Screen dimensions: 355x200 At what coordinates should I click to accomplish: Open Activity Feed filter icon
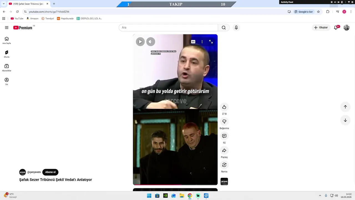click(349, 2)
